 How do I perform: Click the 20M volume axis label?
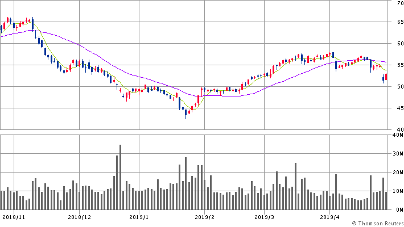pyautogui.click(x=398, y=173)
